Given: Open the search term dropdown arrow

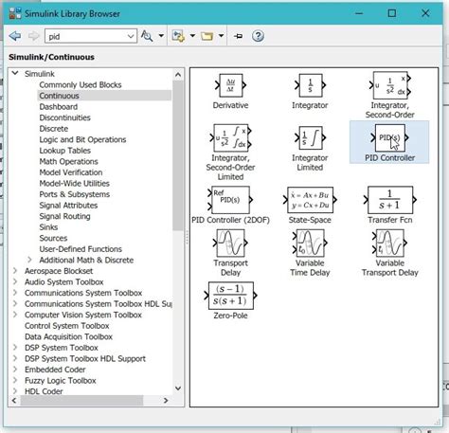Looking at the screenshot, I should [131, 36].
